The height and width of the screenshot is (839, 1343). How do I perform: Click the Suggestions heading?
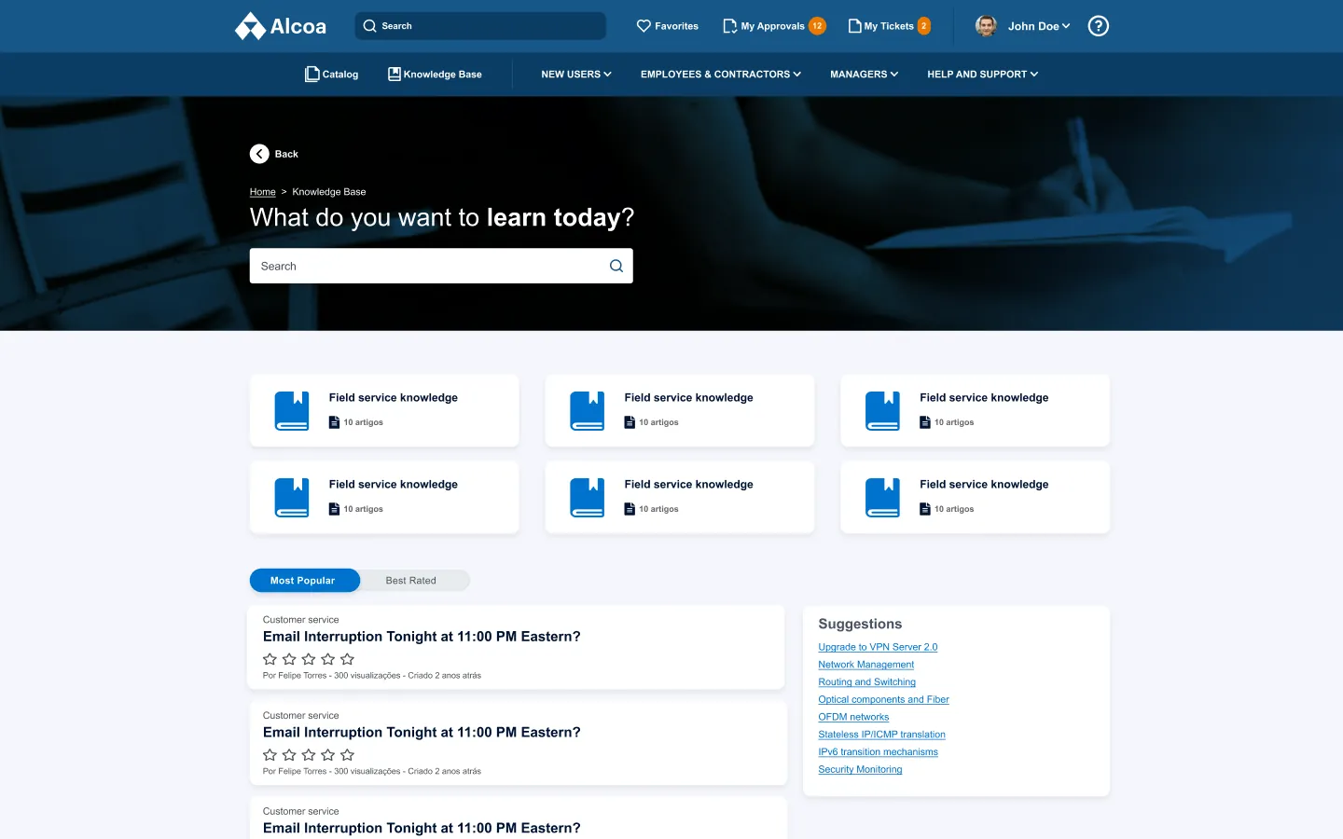pyautogui.click(x=860, y=624)
